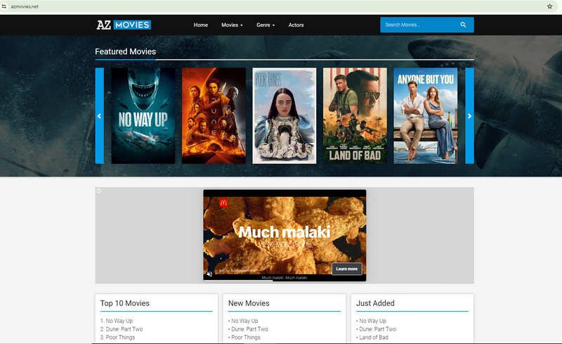Open Land of Bad in Just Added
This screenshot has height=344, width=562.
(374, 337)
